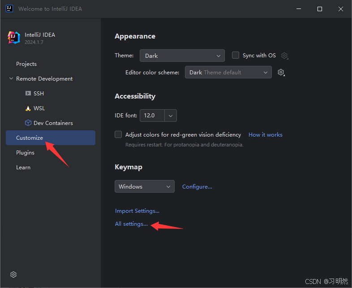Open the All settings... link
Image resolution: width=352 pixels, height=288 pixels.
click(131, 224)
